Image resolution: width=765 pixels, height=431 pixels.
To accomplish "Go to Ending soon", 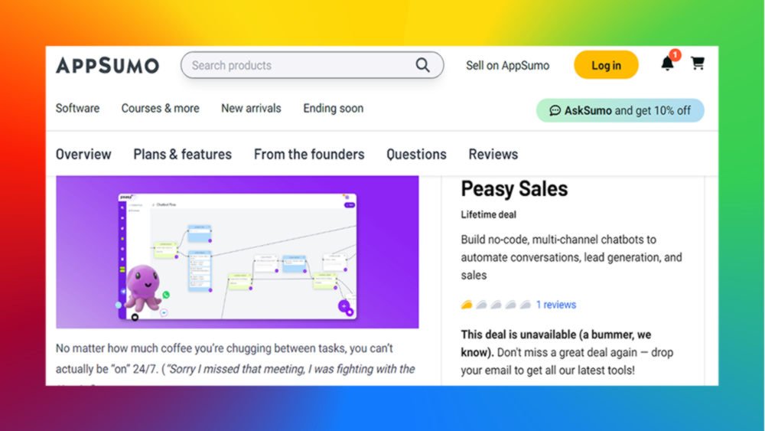I will coord(334,109).
